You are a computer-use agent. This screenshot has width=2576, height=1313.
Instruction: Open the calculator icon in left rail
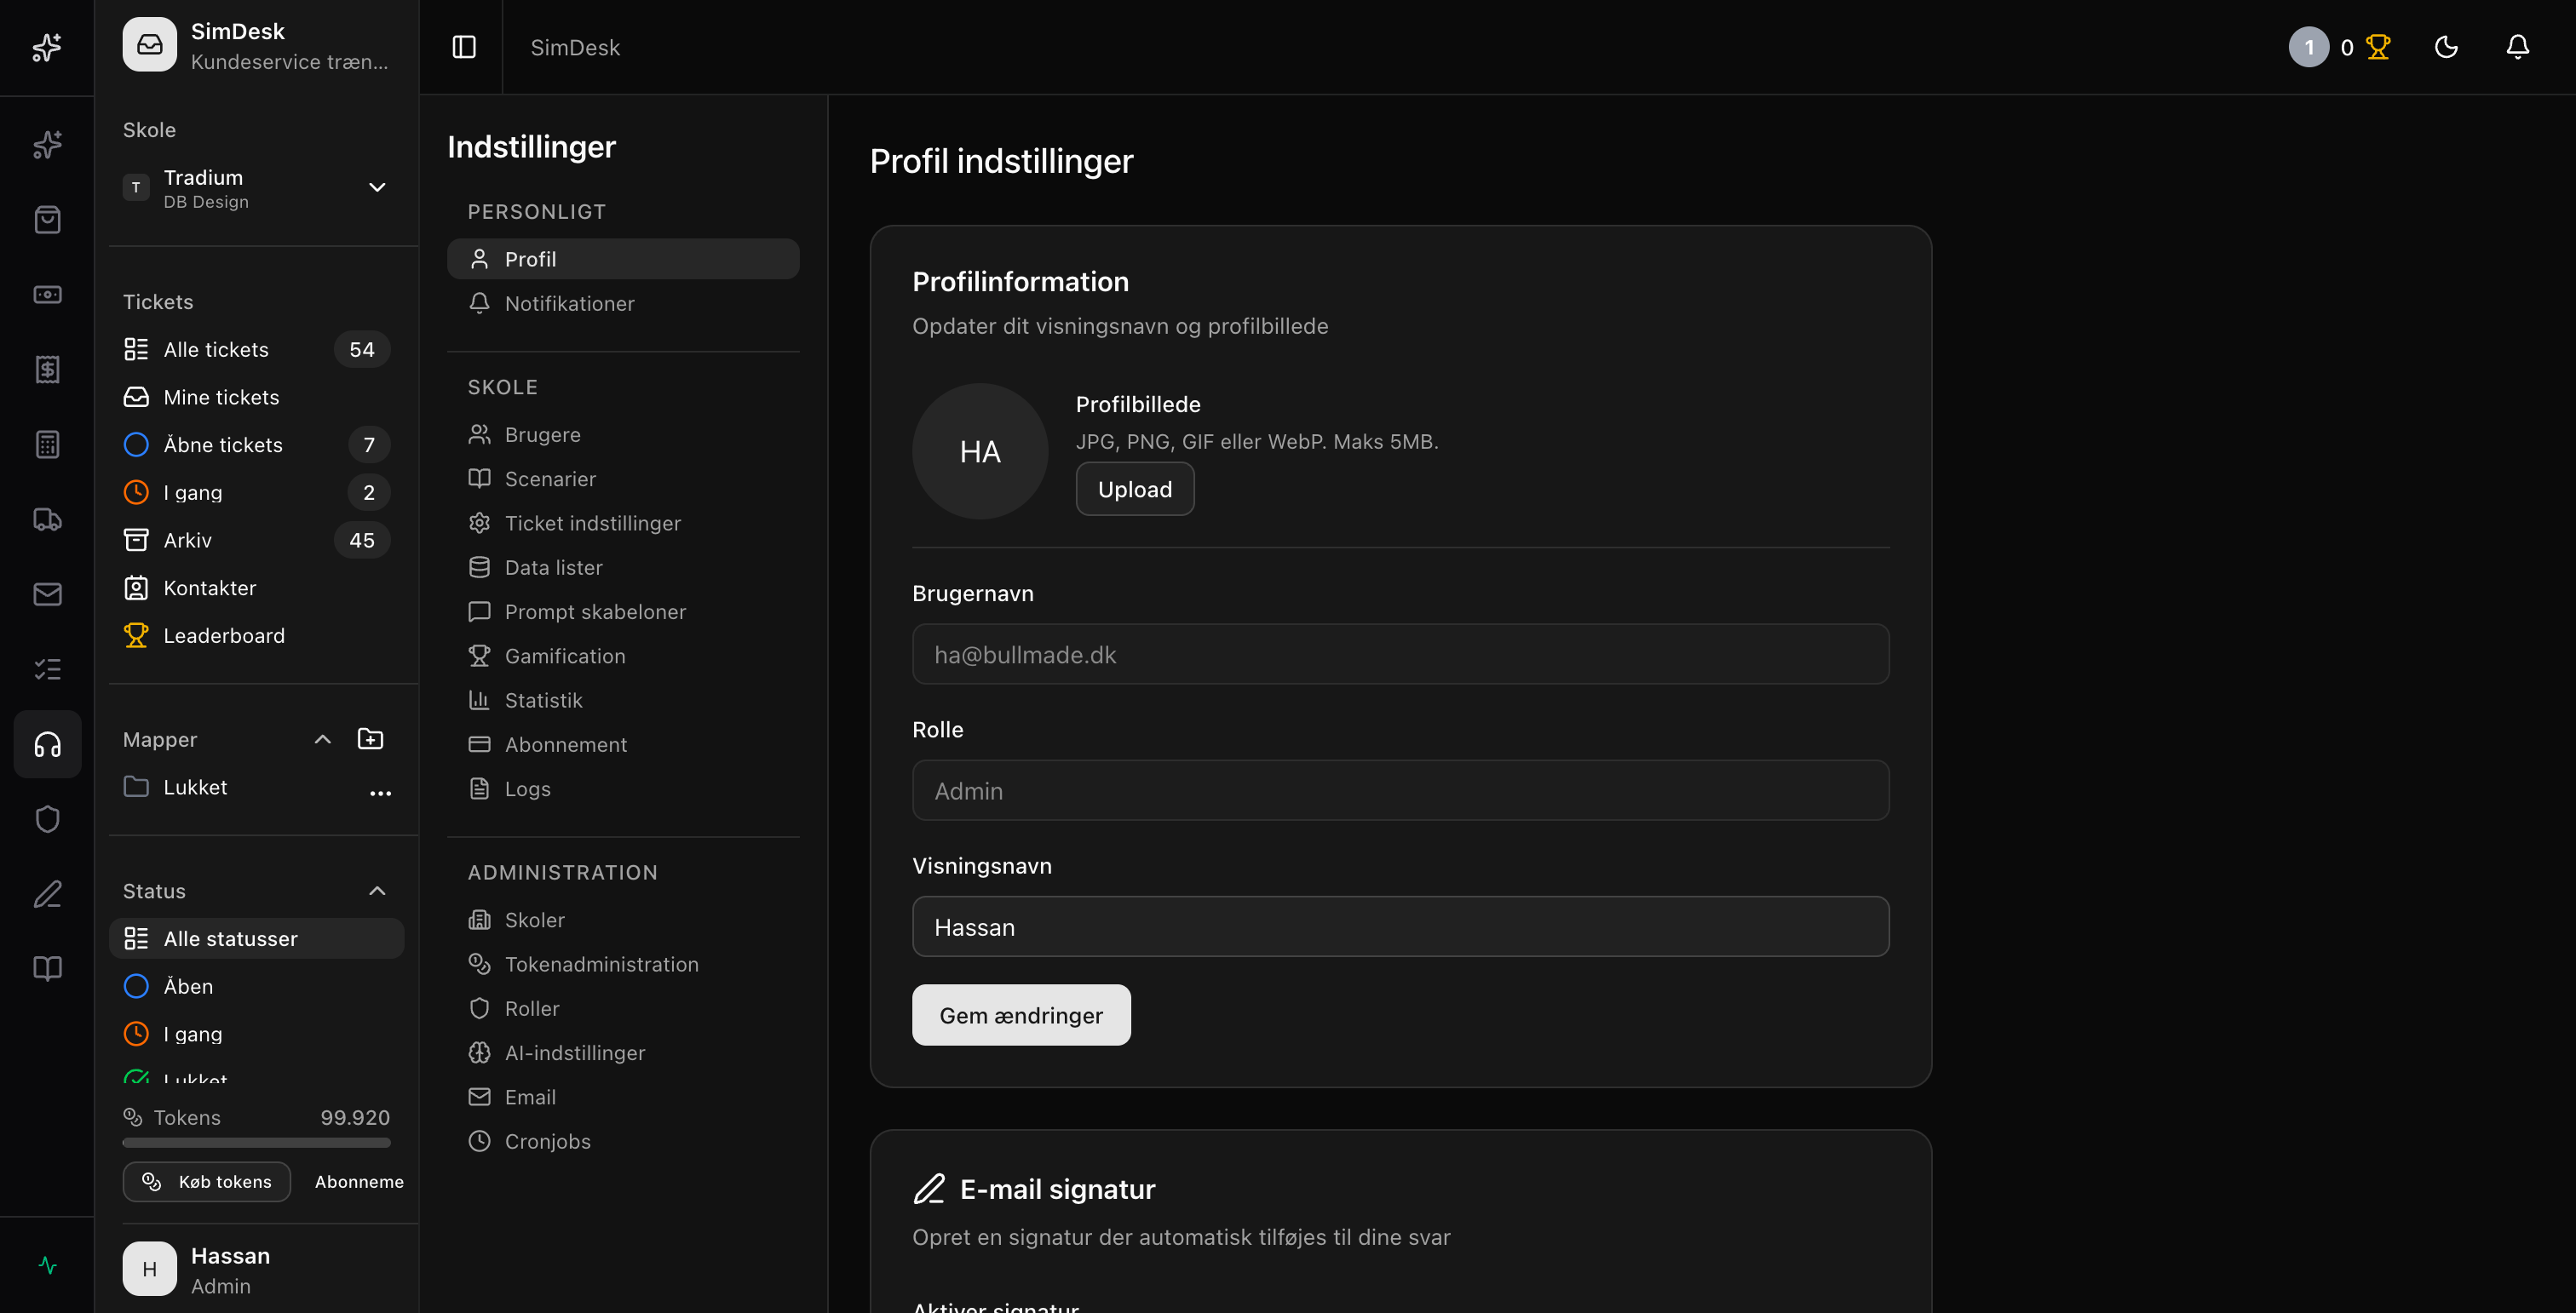pos(47,444)
